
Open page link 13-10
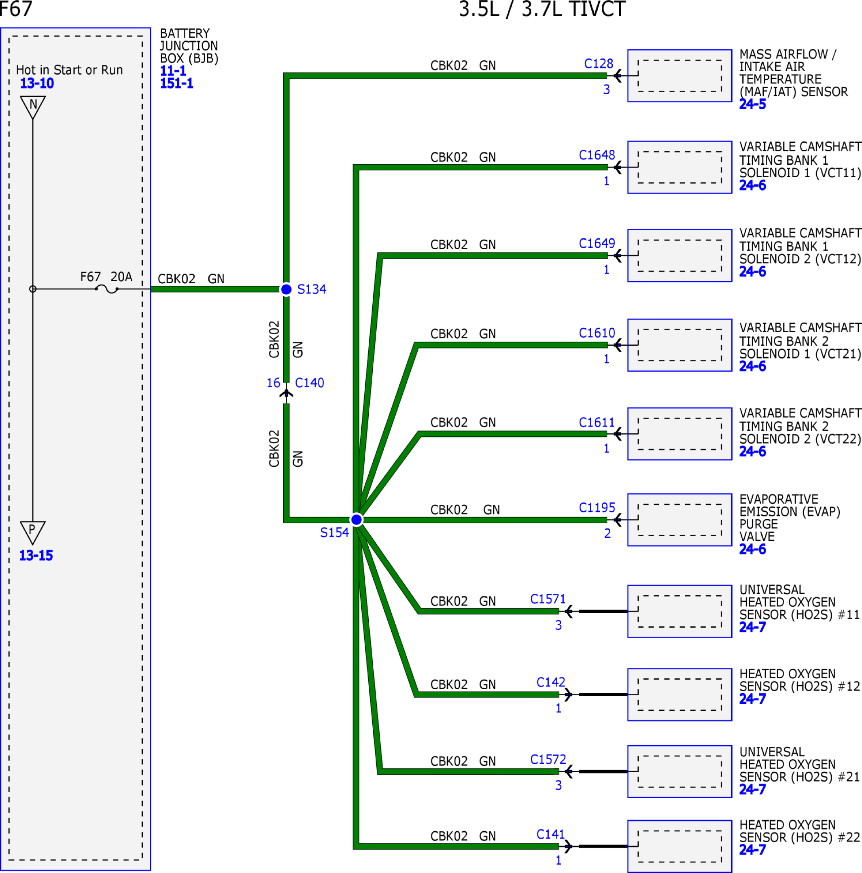pos(37,83)
